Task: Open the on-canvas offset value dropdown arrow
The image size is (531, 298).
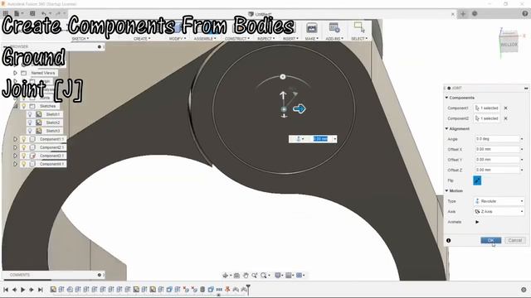Action: click(x=334, y=139)
